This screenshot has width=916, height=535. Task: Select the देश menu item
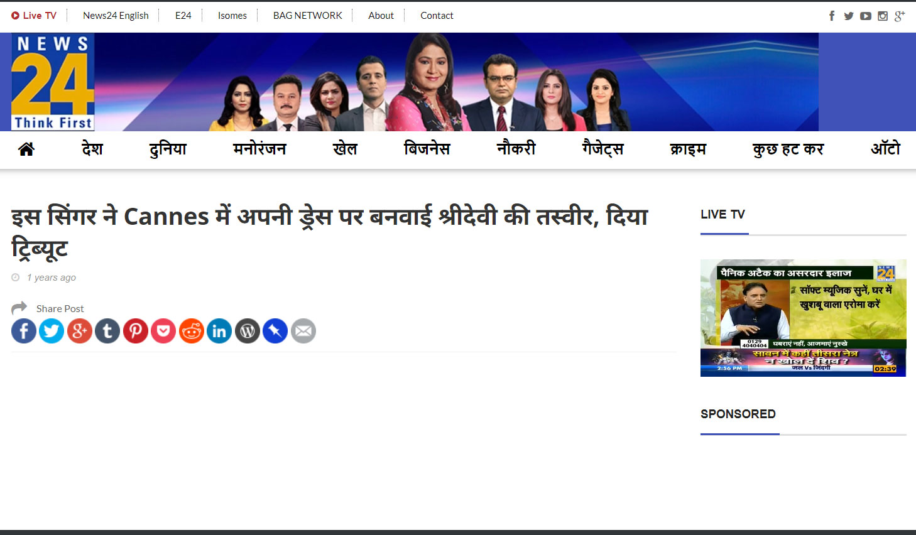point(92,149)
